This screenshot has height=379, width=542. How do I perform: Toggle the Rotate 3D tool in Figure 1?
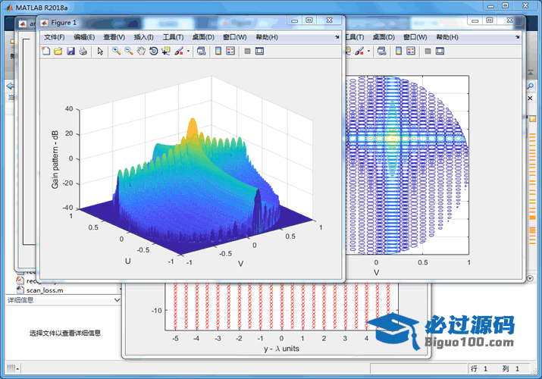coord(153,51)
